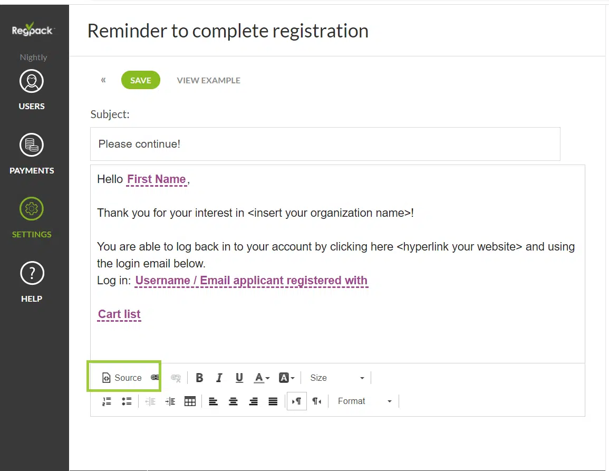Click the Subject input field

[x=325, y=144]
